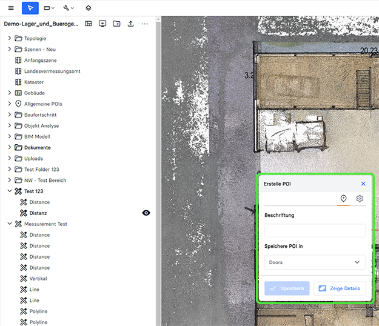The width and height of the screenshot is (379, 326).
Task: Click the new folder icon
Action: (x=116, y=24)
